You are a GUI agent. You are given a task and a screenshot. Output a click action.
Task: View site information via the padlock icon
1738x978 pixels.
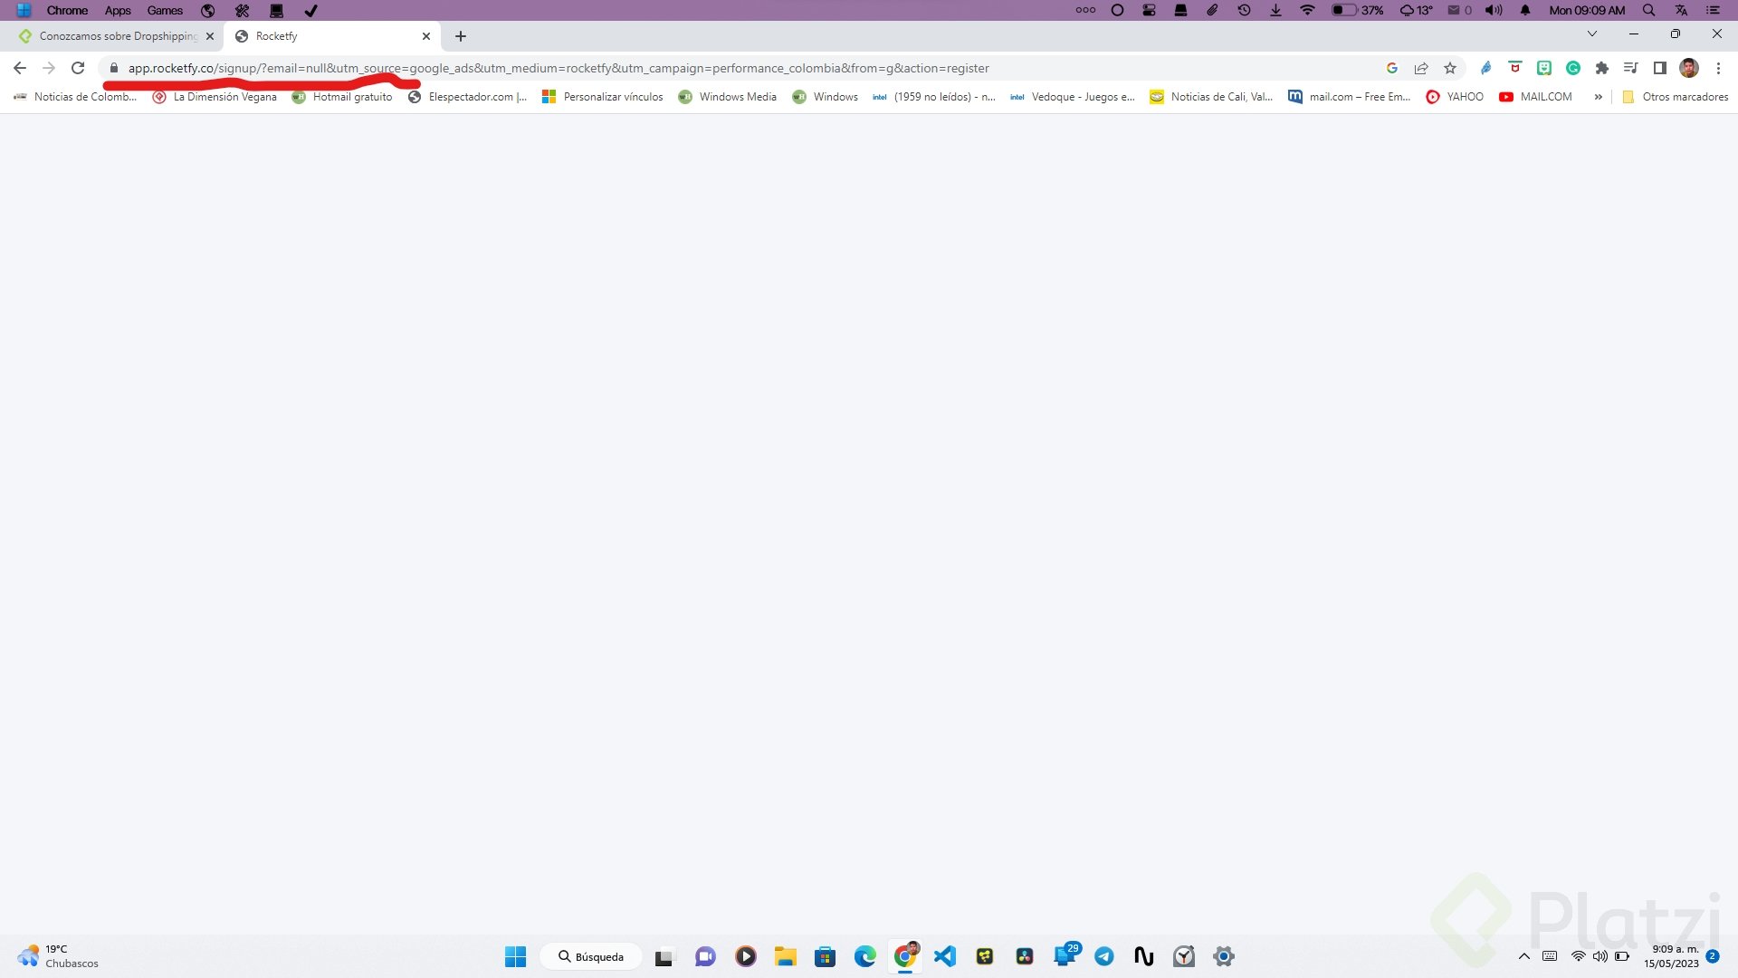(x=114, y=68)
